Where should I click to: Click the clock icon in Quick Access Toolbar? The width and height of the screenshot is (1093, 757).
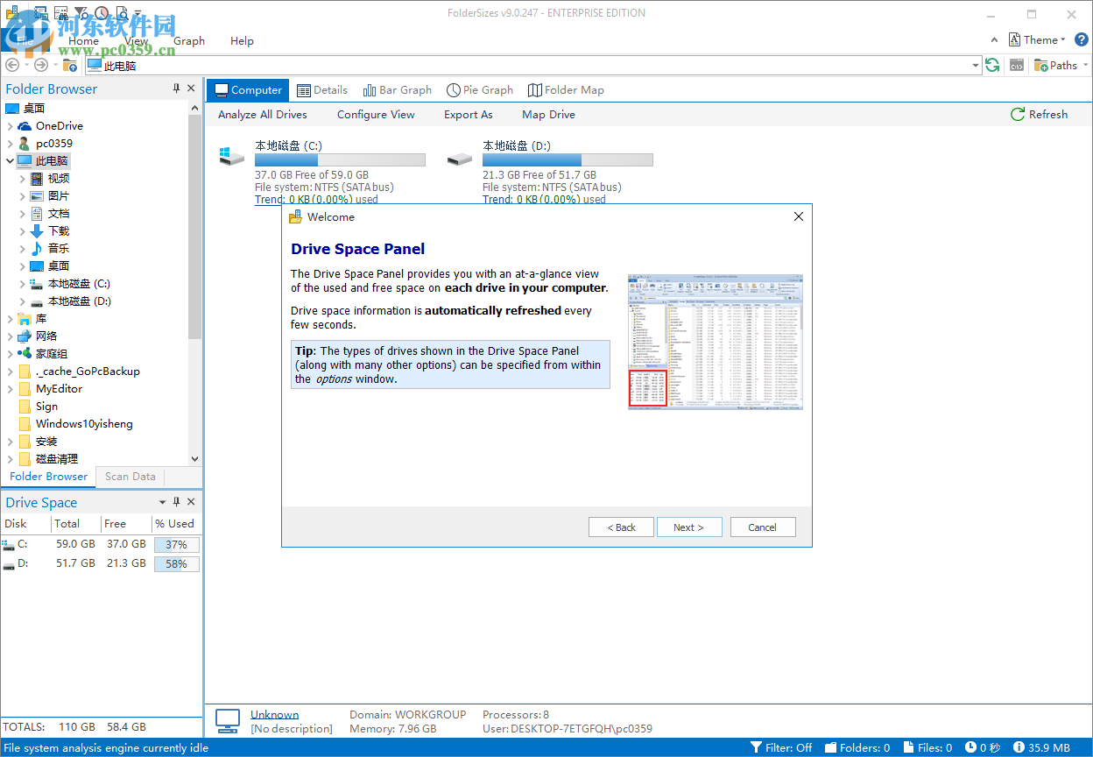tap(101, 12)
